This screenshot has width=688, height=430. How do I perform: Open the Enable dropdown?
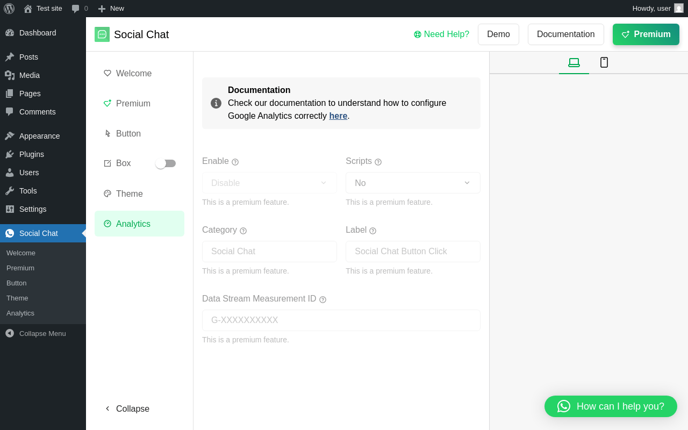pos(269,183)
